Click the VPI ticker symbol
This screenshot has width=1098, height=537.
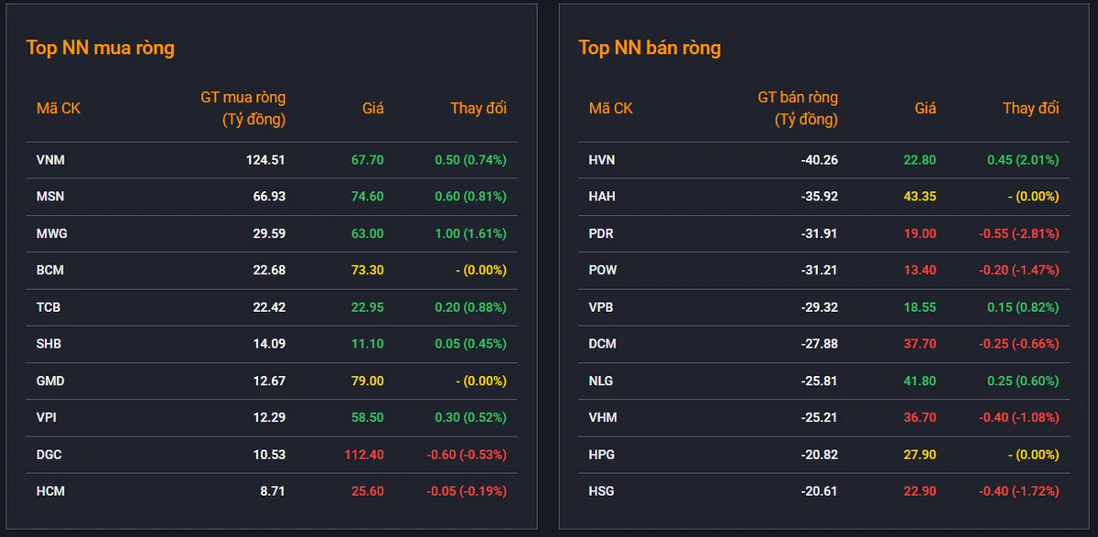click(x=48, y=417)
